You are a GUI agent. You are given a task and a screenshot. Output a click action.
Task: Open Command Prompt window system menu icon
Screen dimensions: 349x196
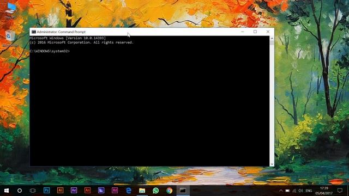tap(34, 32)
